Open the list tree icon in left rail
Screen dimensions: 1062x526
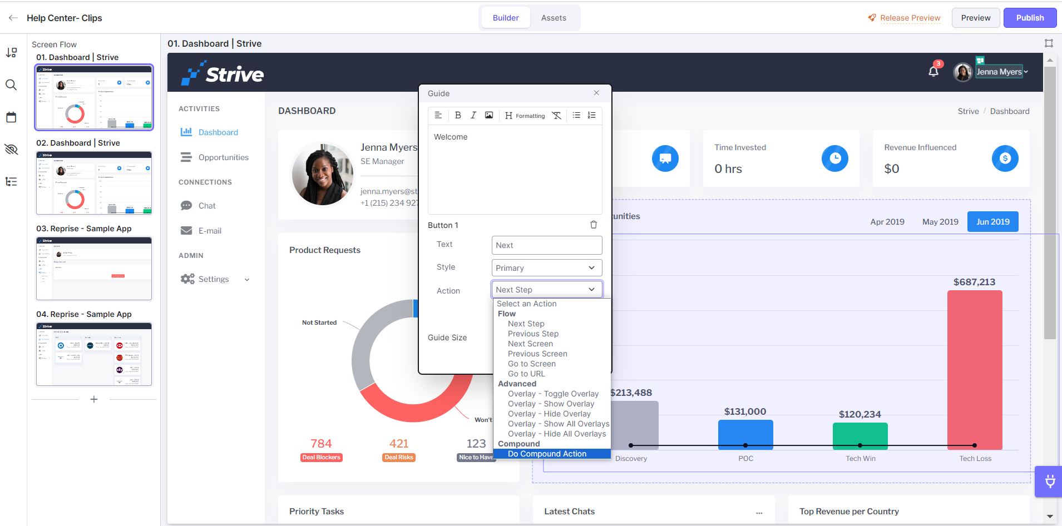11,182
